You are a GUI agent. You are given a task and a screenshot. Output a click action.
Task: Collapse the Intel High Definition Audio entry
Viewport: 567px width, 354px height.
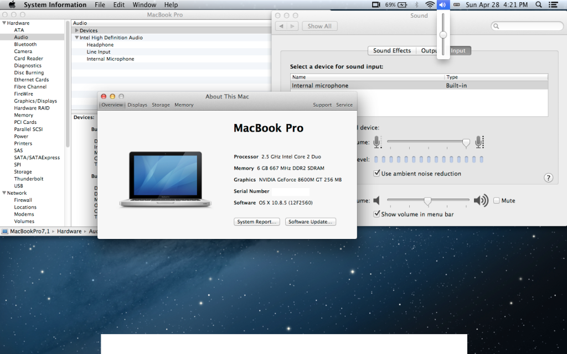[x=76, y=38]
